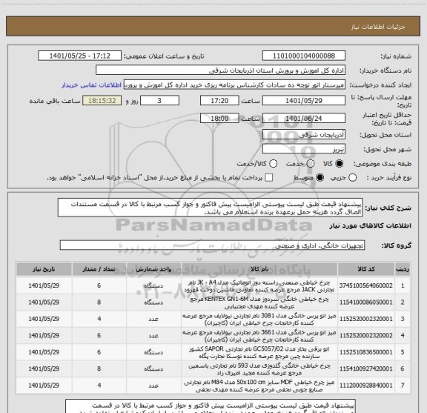This screenshot has height=413, width=427.
Task: Click the نام کالا column header
Action: click(259, 269)
